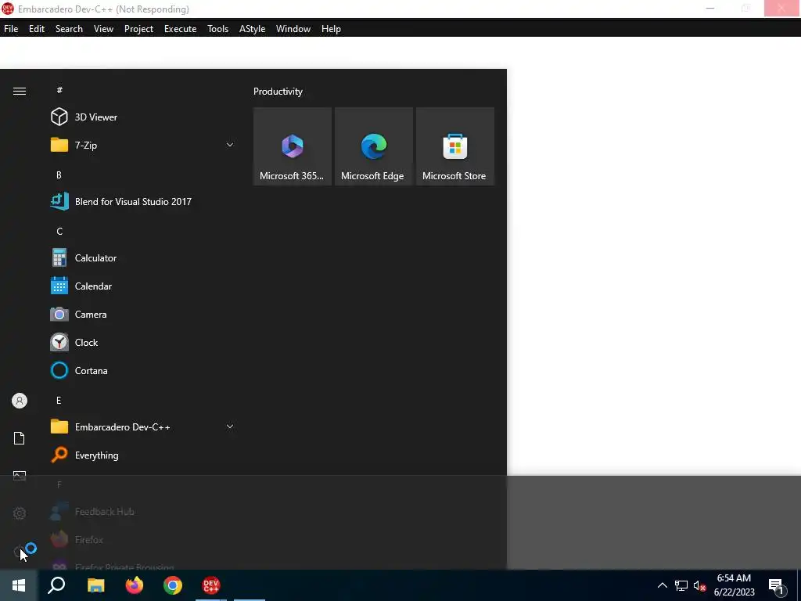Open the Help menu in Dev-C++
Screen dimensions: 801x601
click(331, 29)
